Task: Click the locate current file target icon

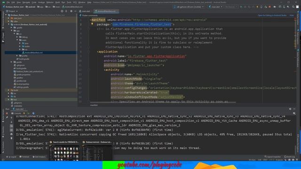Action: 62,11
